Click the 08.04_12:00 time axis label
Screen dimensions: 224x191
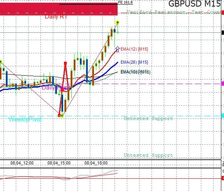click(22, 163)
